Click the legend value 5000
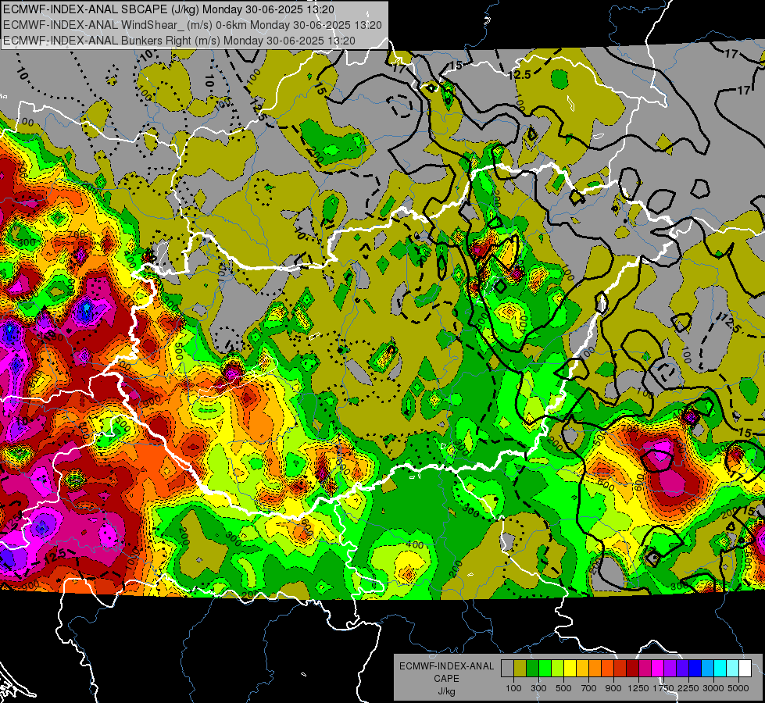Screen dimensions: 765x703 point(738,688)
